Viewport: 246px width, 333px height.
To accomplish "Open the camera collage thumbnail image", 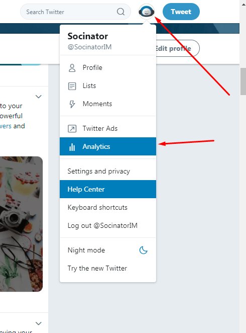I will tap(21, 224).
